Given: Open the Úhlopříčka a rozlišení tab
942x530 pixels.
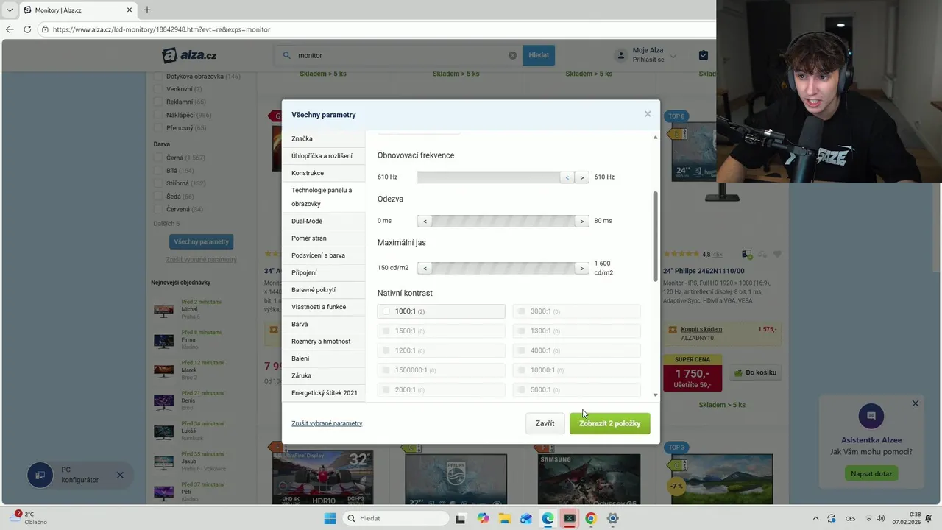Looking at the screenshot, I should point(323,155).
